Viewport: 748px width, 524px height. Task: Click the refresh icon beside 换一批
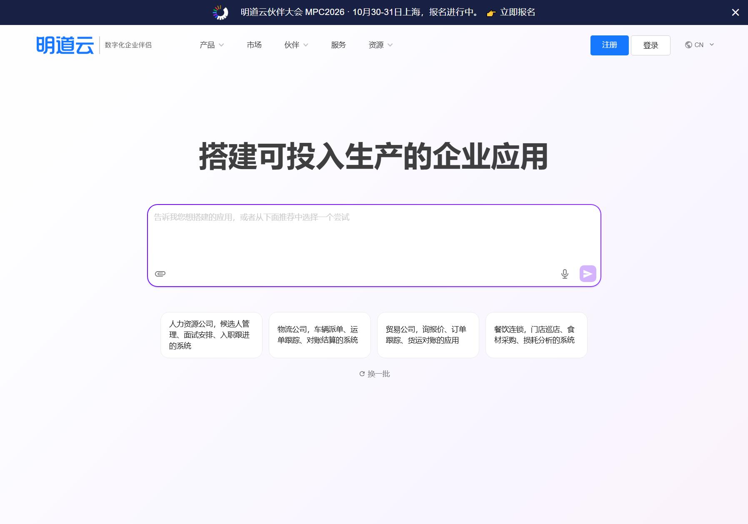tap(362, 374)
